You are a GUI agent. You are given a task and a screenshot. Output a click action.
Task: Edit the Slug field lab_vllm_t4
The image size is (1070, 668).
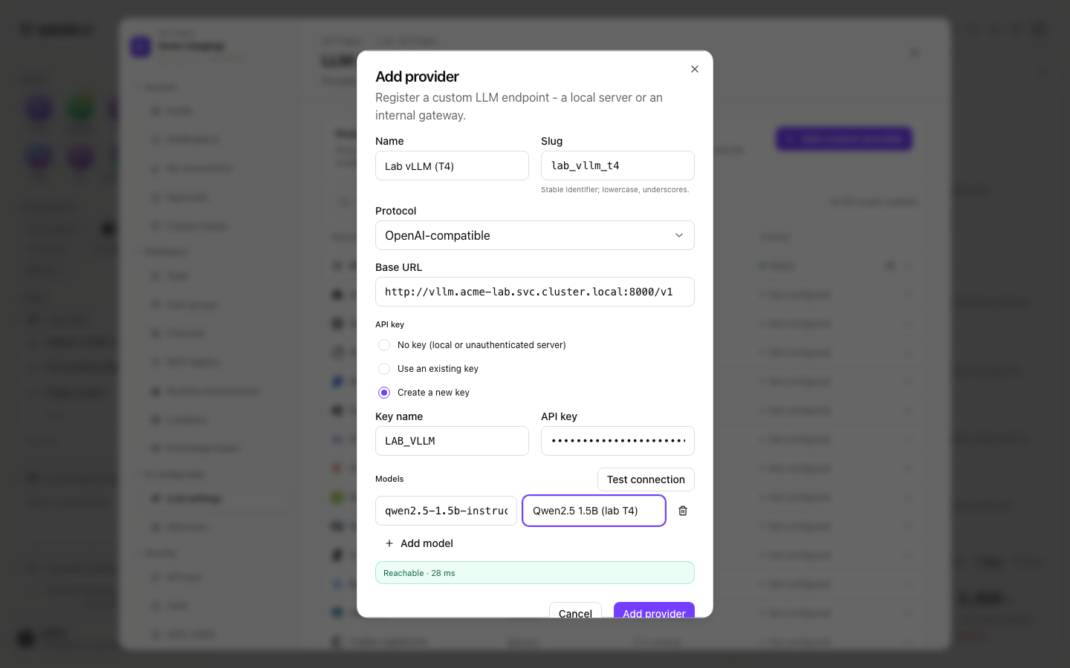(x=617, y=166)
